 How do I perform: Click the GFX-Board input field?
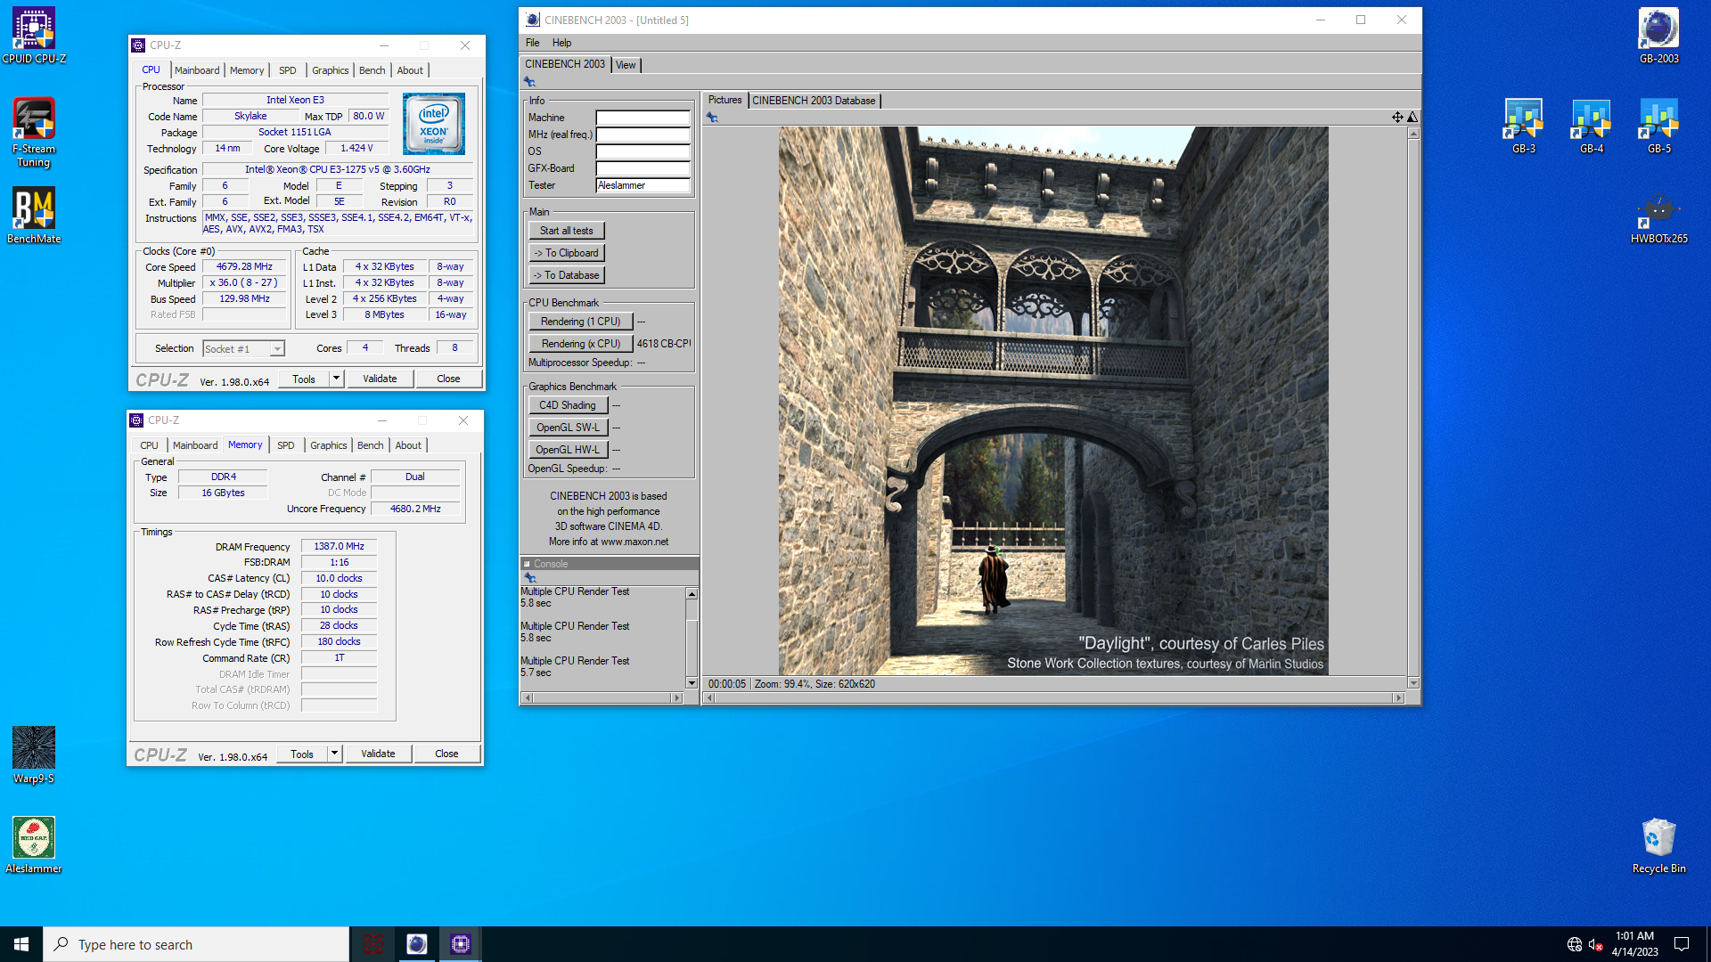coord(643,168)
